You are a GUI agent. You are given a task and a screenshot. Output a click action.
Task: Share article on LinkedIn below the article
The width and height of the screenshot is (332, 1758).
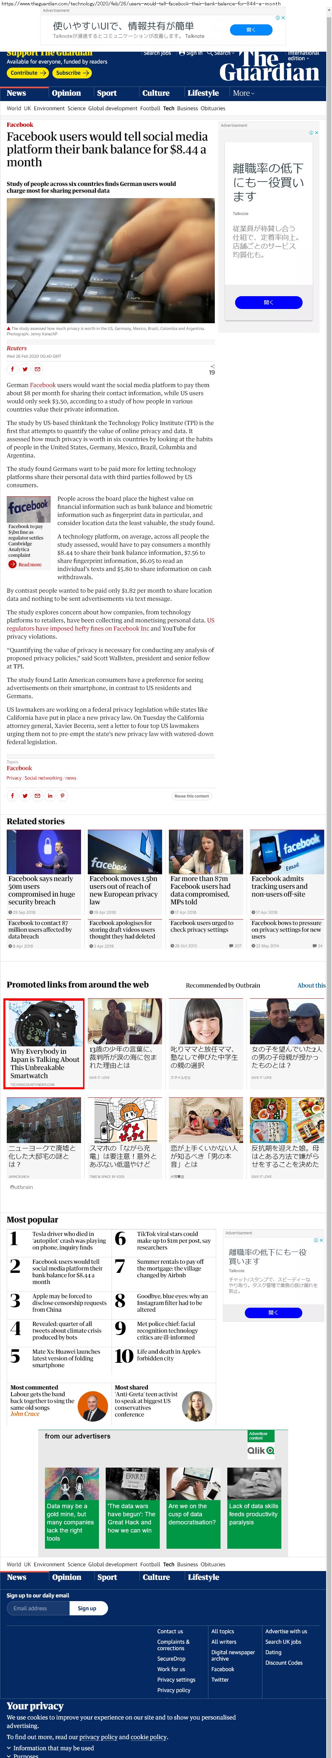pos(50,795)
